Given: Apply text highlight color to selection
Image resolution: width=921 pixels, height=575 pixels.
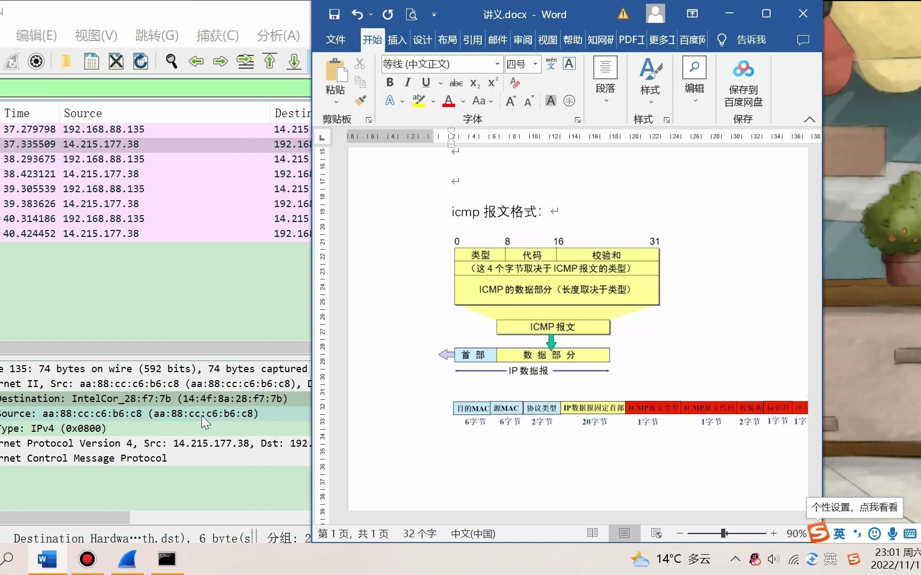Looking at the screenshot, I should click(418, 101).
